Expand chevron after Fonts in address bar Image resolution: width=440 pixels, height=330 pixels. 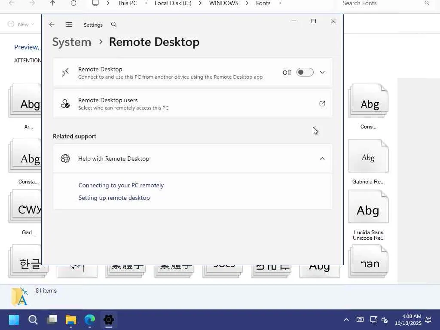tap(279, 3)
